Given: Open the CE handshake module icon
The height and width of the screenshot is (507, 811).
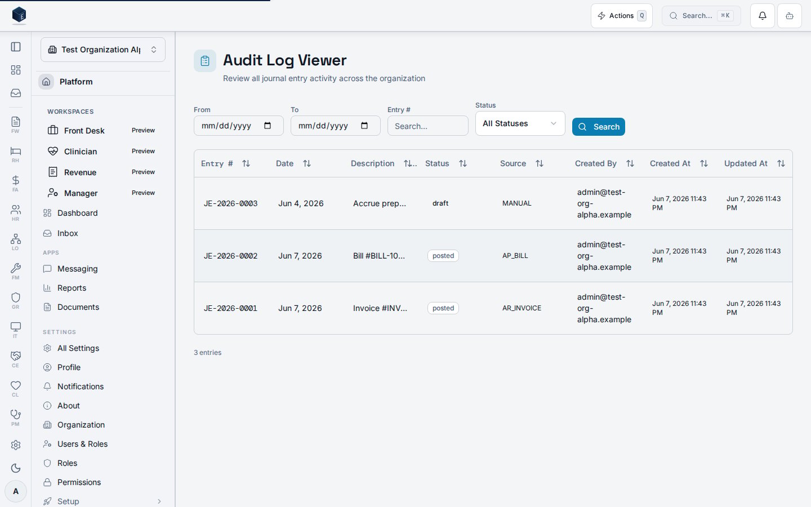Looking at the screenshot, I should [16, 359].
